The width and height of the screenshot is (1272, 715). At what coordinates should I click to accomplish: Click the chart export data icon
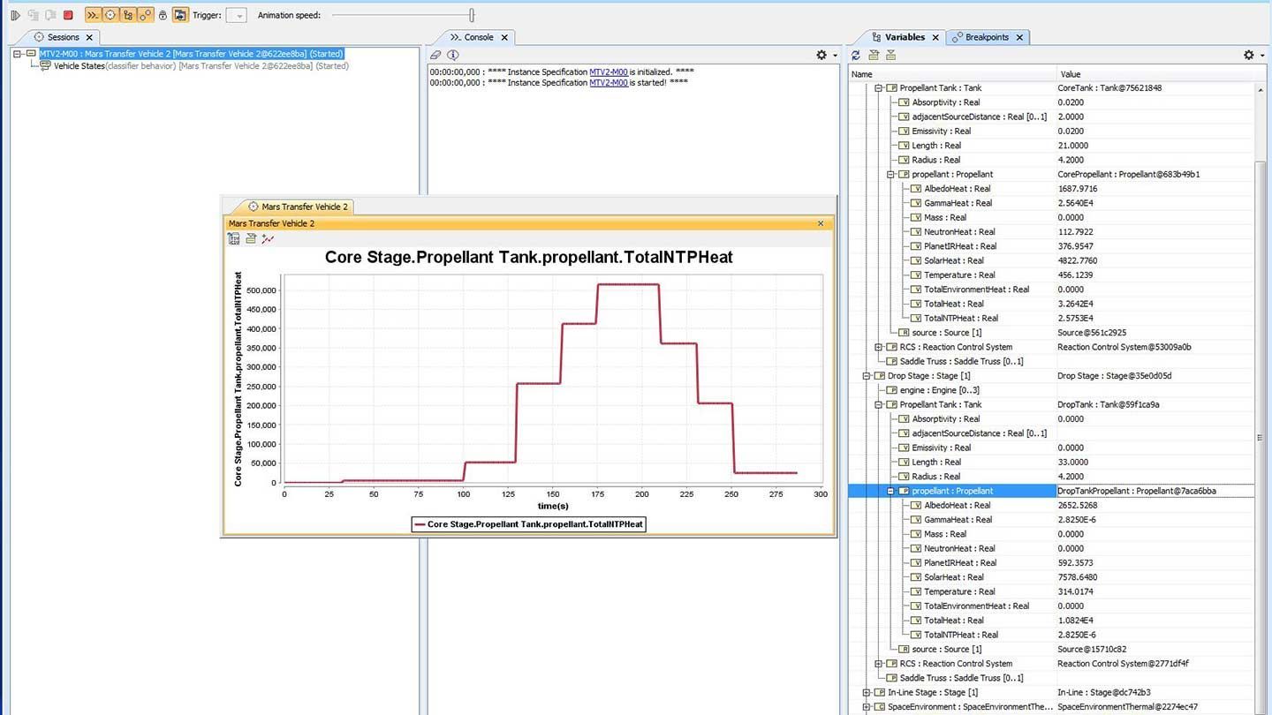click(234, 238)
